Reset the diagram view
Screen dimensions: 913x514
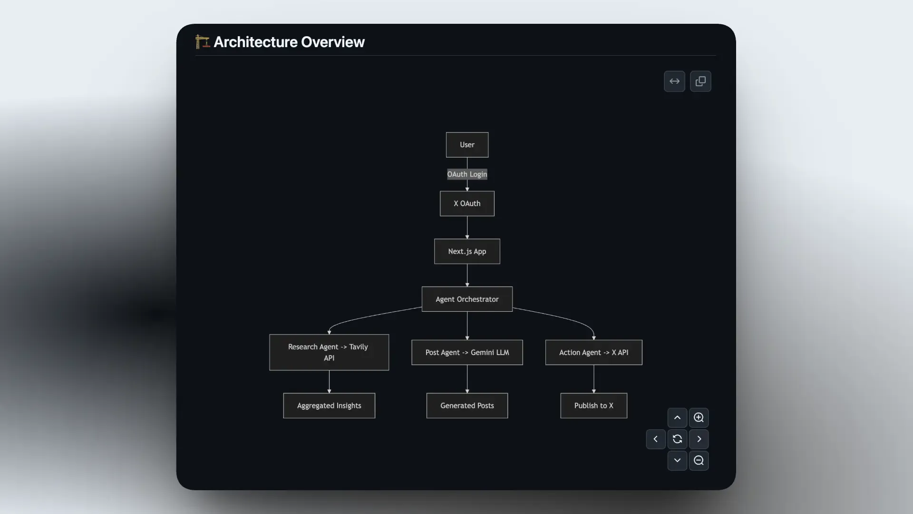click(677, 439)
